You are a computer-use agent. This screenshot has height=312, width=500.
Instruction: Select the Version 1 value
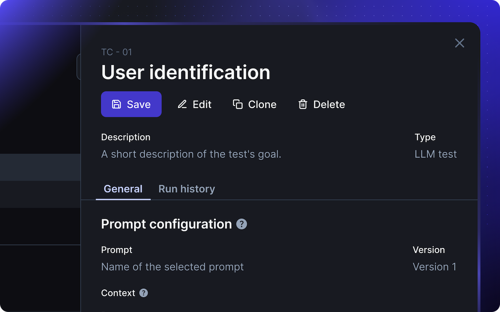(435, 267)
